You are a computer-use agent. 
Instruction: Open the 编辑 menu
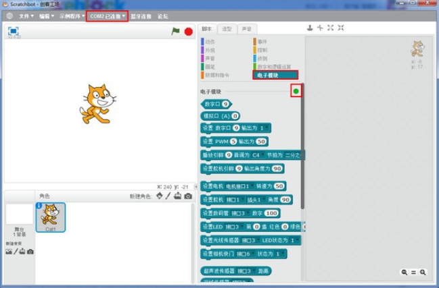[47, 16]
